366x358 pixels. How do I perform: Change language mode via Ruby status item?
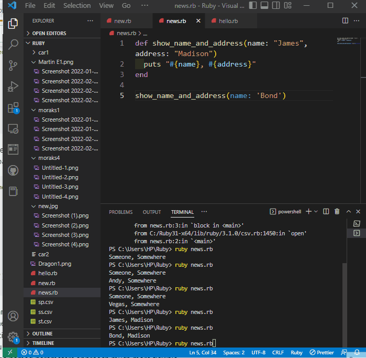pos(296,352)
